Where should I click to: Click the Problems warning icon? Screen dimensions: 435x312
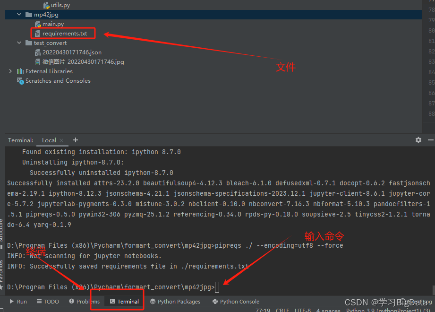72,301
